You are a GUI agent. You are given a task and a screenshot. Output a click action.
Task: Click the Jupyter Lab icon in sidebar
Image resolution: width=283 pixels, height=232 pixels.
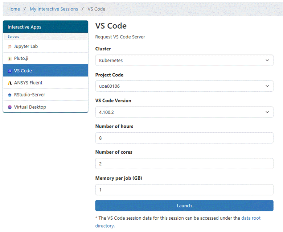tap(10, 46)
